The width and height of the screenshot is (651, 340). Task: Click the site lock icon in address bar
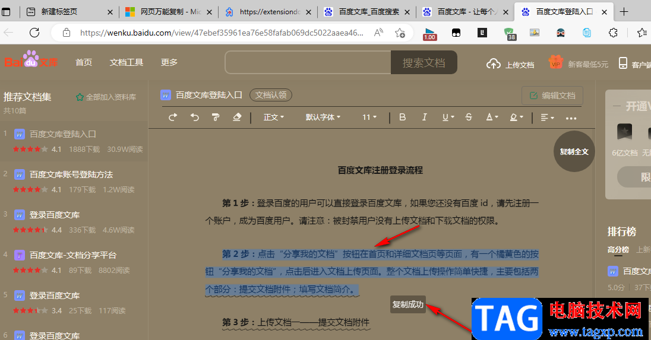click(x=67, y=33)
